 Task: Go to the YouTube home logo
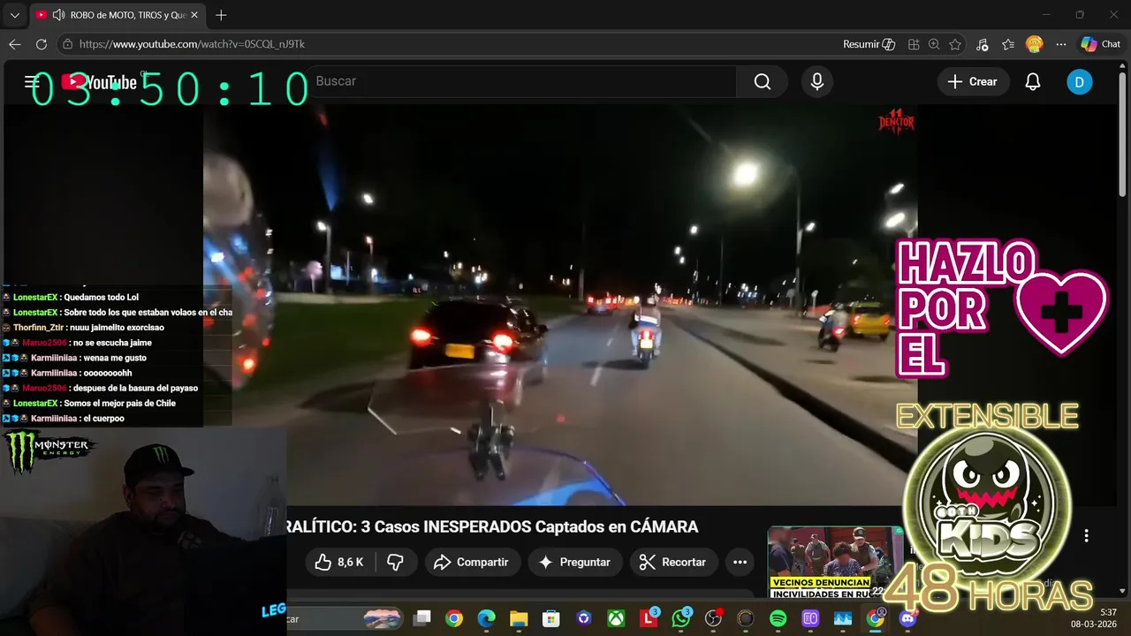pyautogui.click(x=100, y=82)
